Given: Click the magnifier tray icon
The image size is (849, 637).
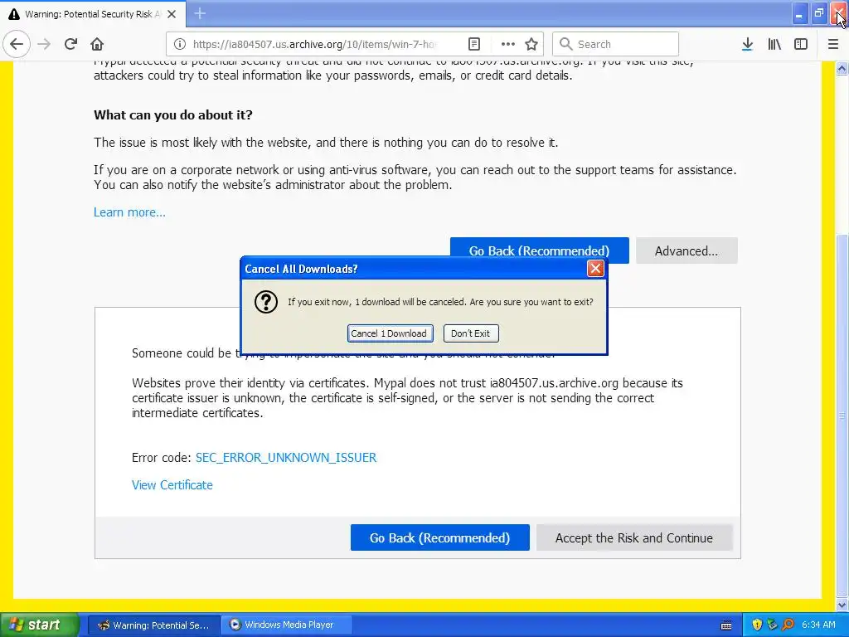Looking at the screenshot, I should coord(788,625).
